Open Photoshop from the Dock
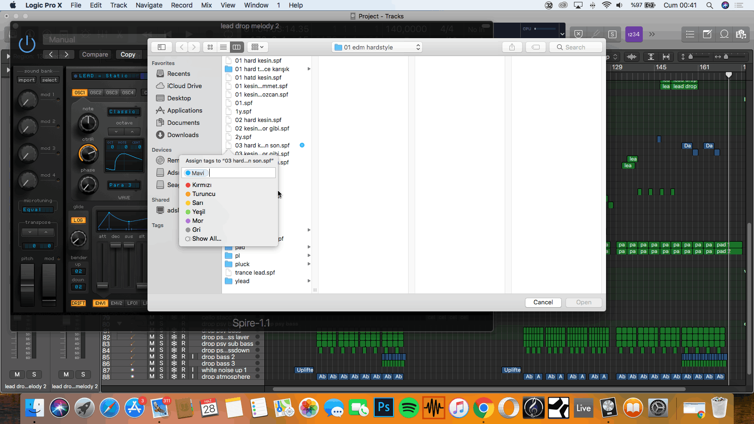The height and width of the screenshot is (424, 754). 384,408
